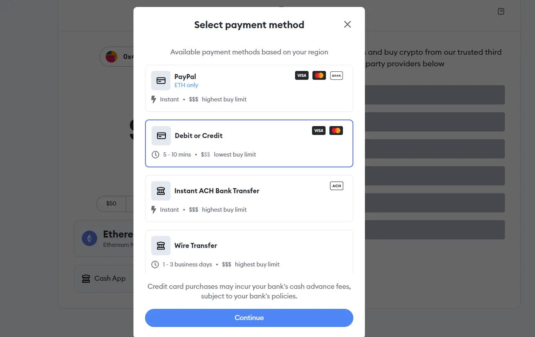
Task: Close the payment method dialog
Action: [x=347, y=25]
